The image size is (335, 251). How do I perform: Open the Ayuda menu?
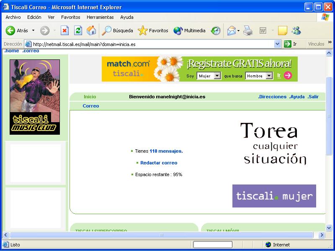click(127, 17)
